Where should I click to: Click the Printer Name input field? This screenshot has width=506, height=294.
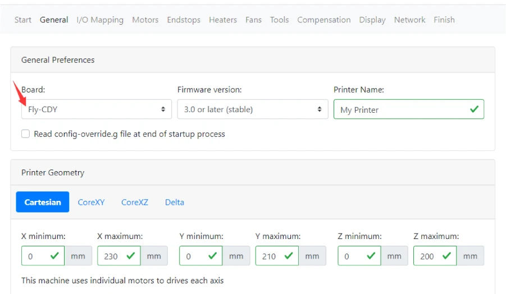coord(402,109)
